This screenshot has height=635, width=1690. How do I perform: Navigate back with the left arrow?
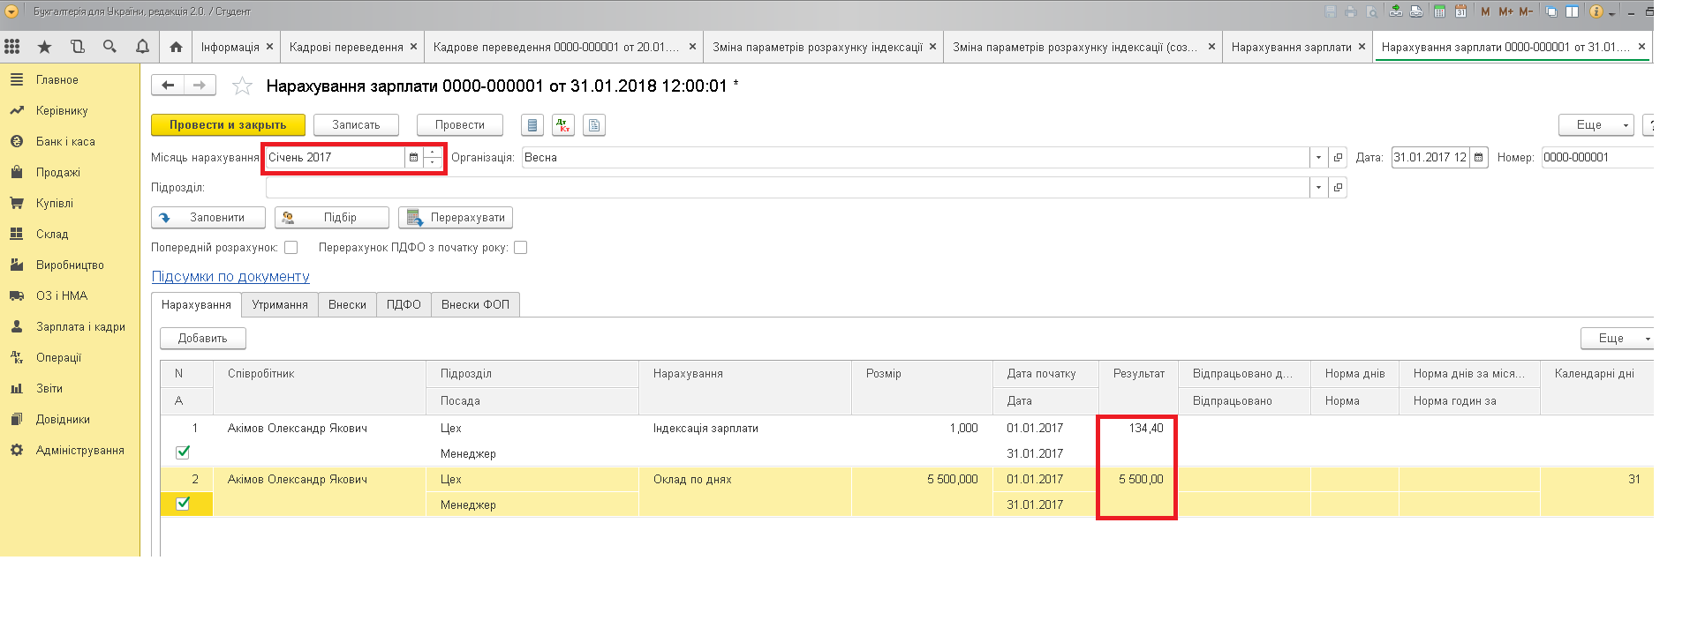pos(168,86)
